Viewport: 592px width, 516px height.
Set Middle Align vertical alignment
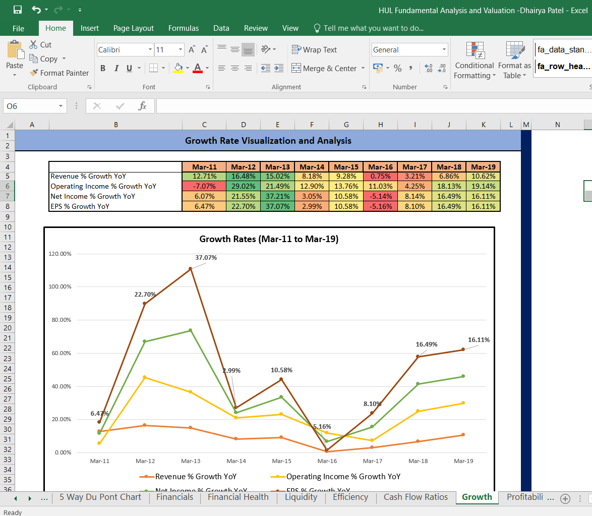(235, 49)
